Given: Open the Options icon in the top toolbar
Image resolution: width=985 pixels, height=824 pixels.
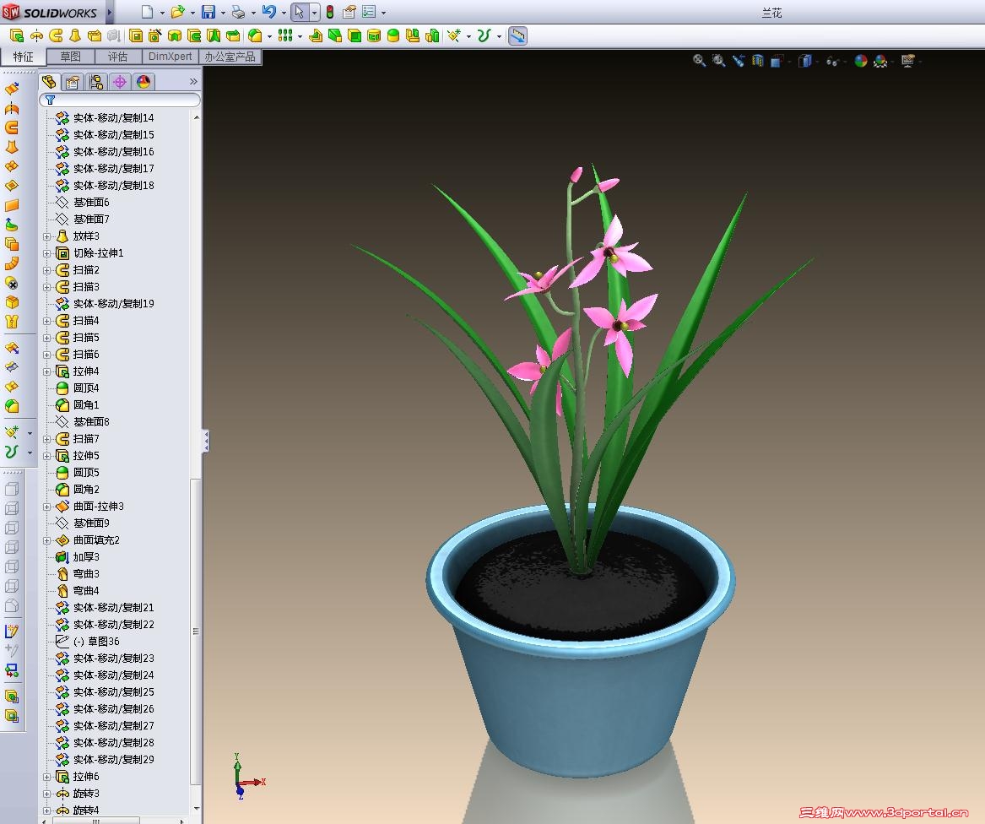Looking at the screenshot, I should [x=369, y=12].
